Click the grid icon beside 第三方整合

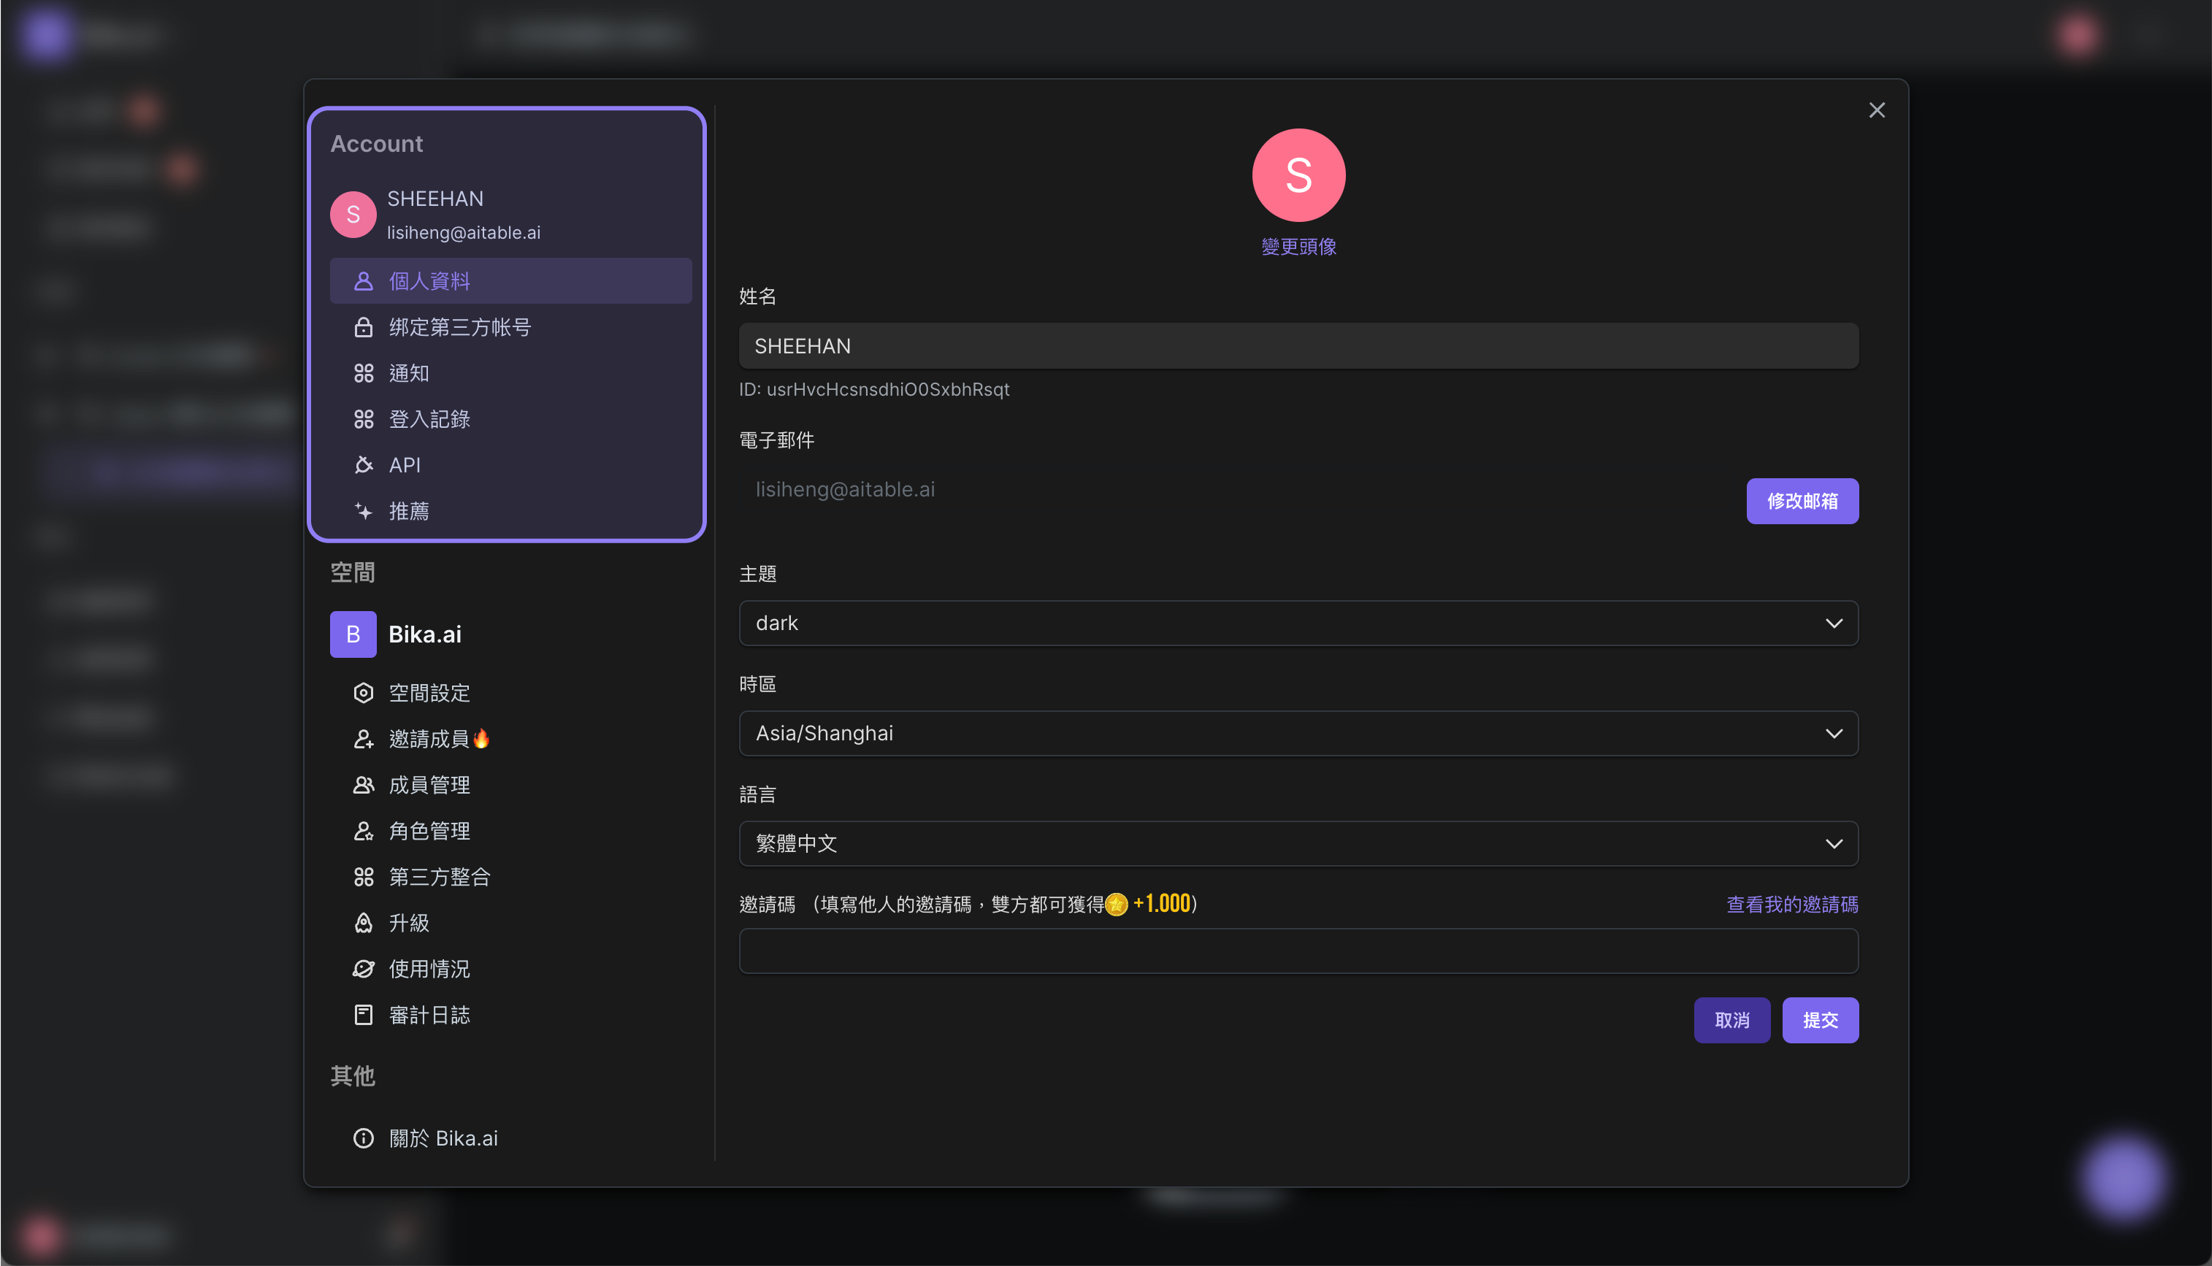click(x=364, y=876)
